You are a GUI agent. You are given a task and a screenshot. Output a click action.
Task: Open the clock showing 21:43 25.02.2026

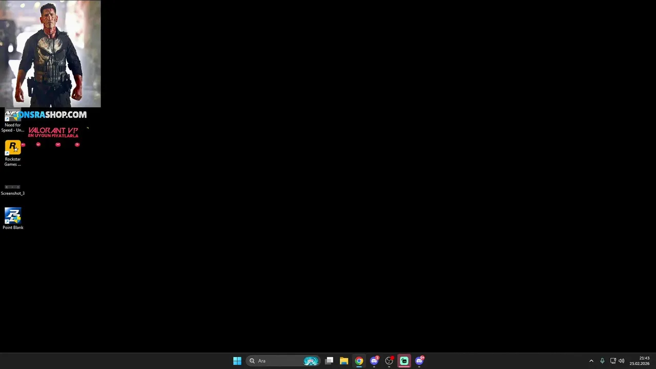pos(640,361)
